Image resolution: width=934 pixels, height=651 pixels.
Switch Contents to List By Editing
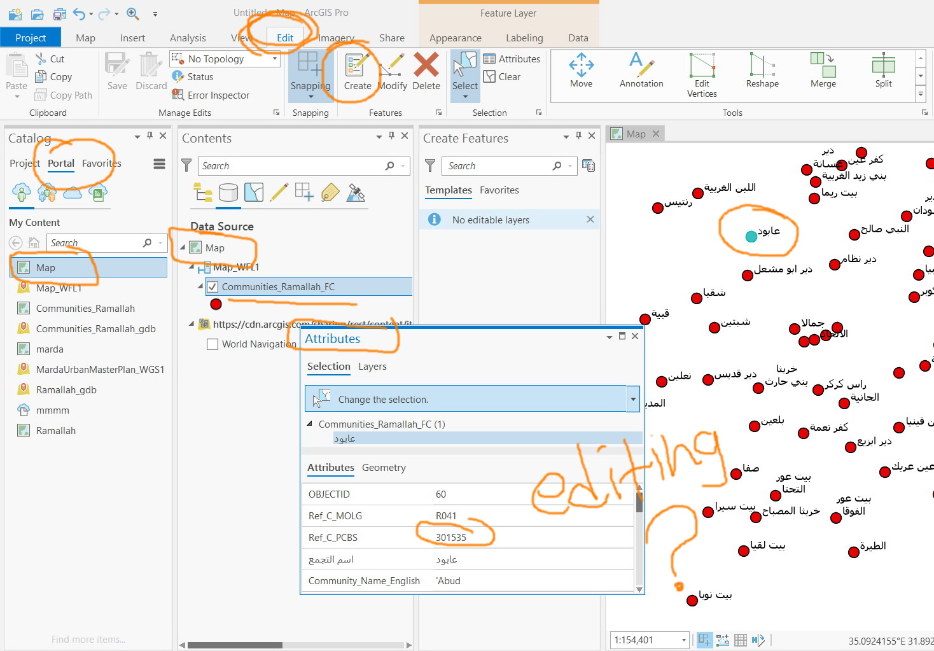tap(279, 193)
